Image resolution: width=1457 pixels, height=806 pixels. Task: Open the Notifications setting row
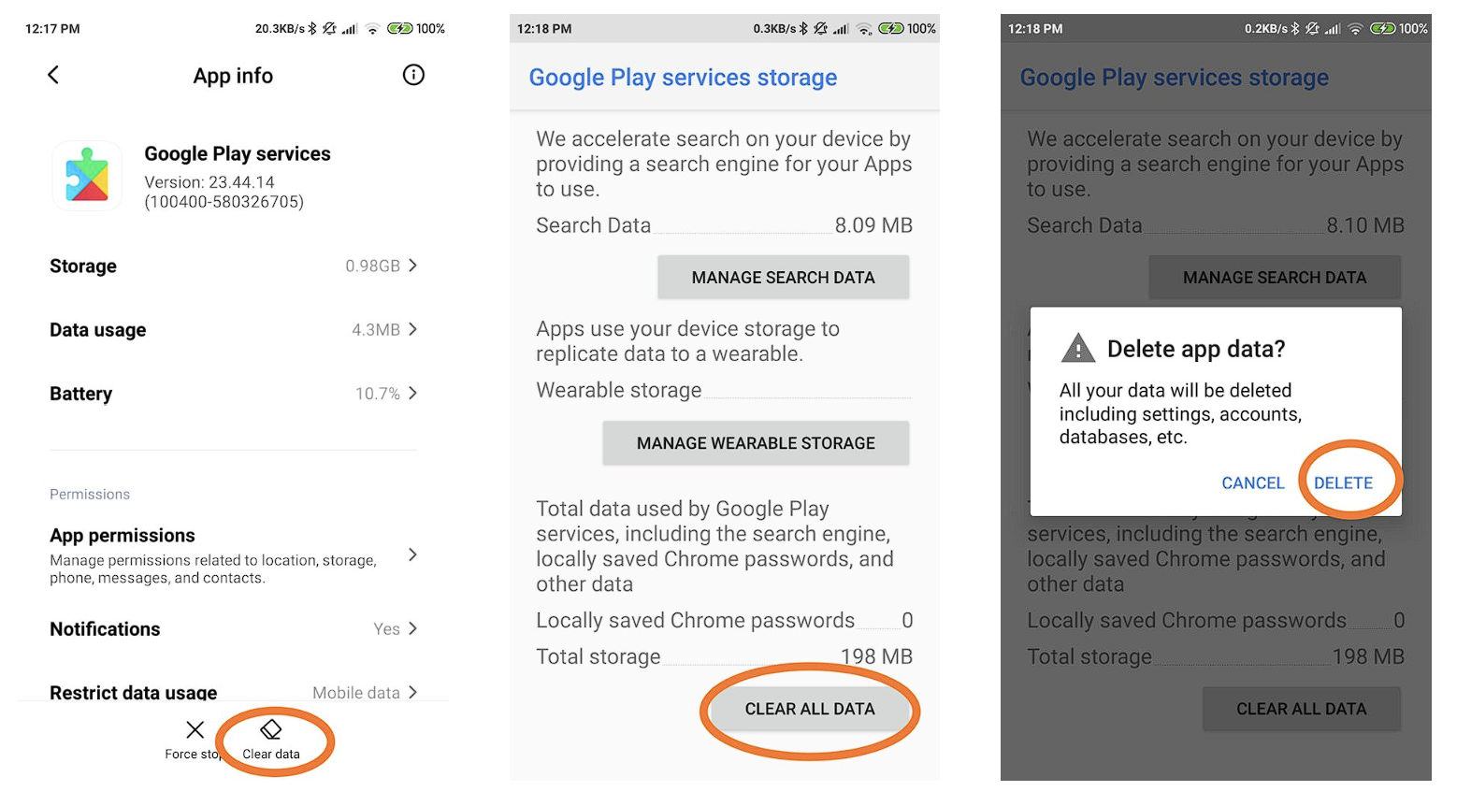233,629
